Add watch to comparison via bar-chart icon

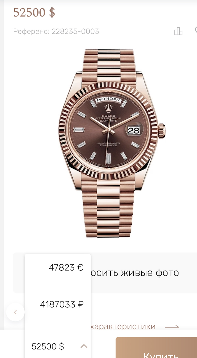tap(178, 31)
